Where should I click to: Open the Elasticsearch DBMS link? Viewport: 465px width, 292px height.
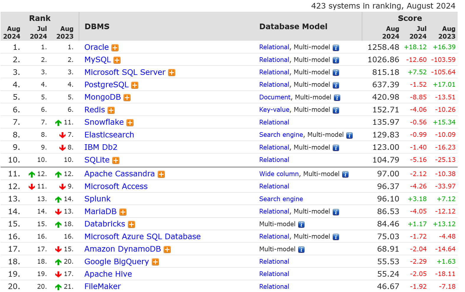point(109,135)
